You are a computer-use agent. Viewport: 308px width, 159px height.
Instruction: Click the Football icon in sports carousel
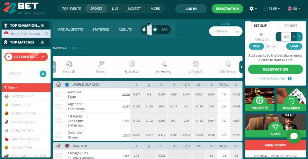point(69,64)
